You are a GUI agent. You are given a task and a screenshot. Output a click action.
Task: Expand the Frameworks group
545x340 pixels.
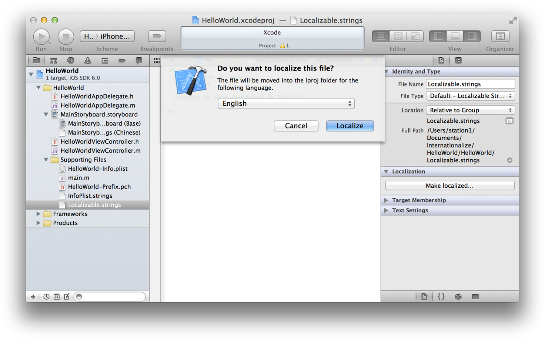tap(39, 214)
